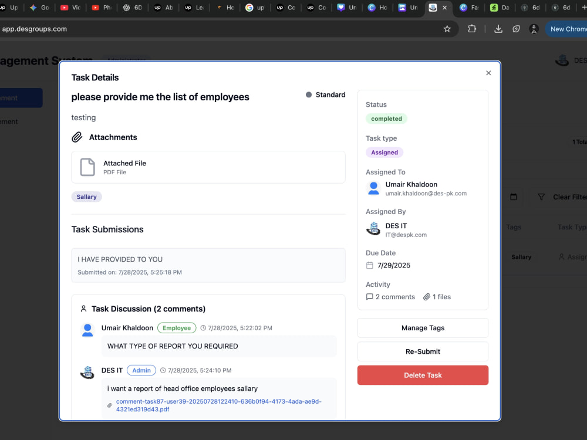Viewport: 587px width, 440px height.
Task: Click the calendar filter icon in background page
Action: point(513,197)
